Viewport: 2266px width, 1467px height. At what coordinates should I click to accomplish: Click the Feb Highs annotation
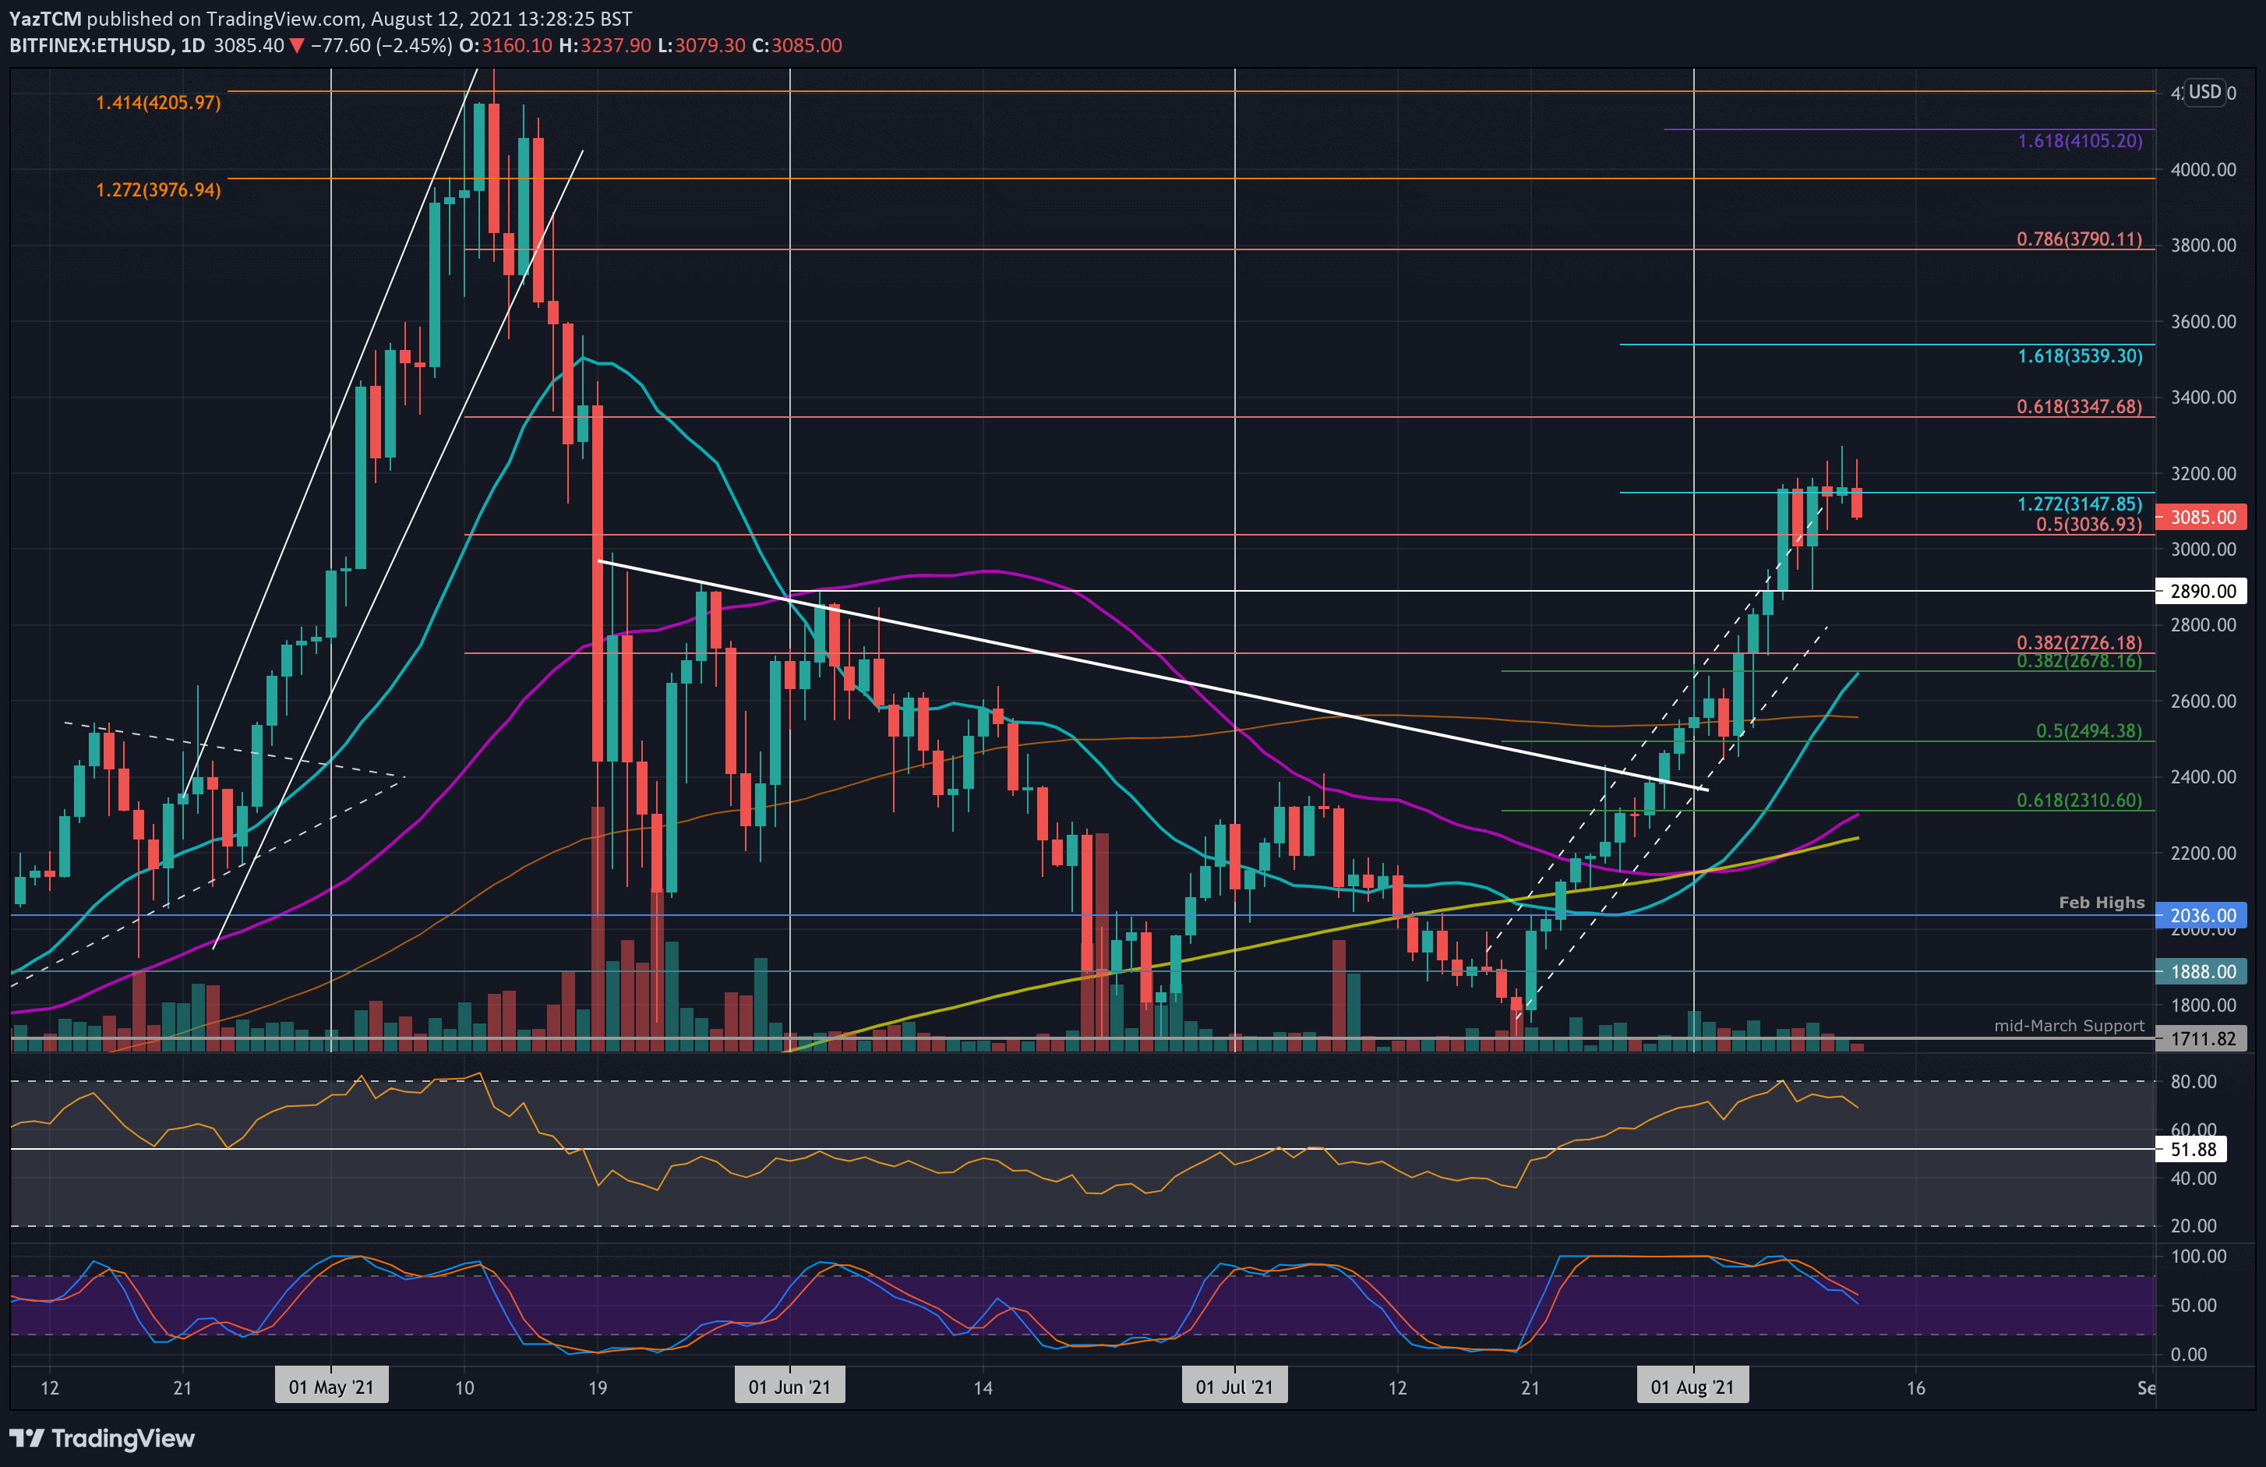click(2102, 902)
